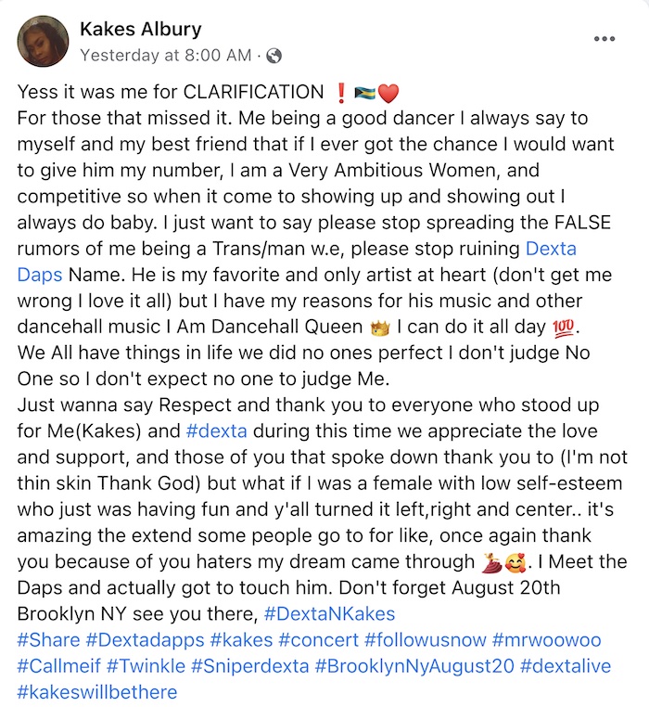The width and height of the screenshot is (649, 707).
Task: Open the 'Yesterday at 8:00 AM' timestamp
Action: click(165, 56)
